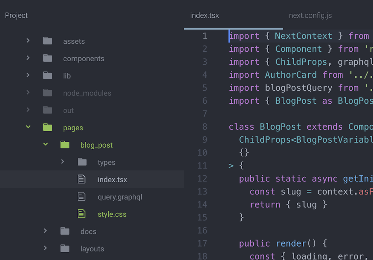The width and height of the screenshot is (373, 260).
Task: Click the green pages folder icon
Action: (x=48, y=127)
